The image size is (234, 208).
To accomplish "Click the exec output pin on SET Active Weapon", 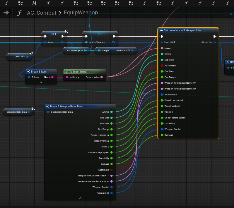I will 114,37.
